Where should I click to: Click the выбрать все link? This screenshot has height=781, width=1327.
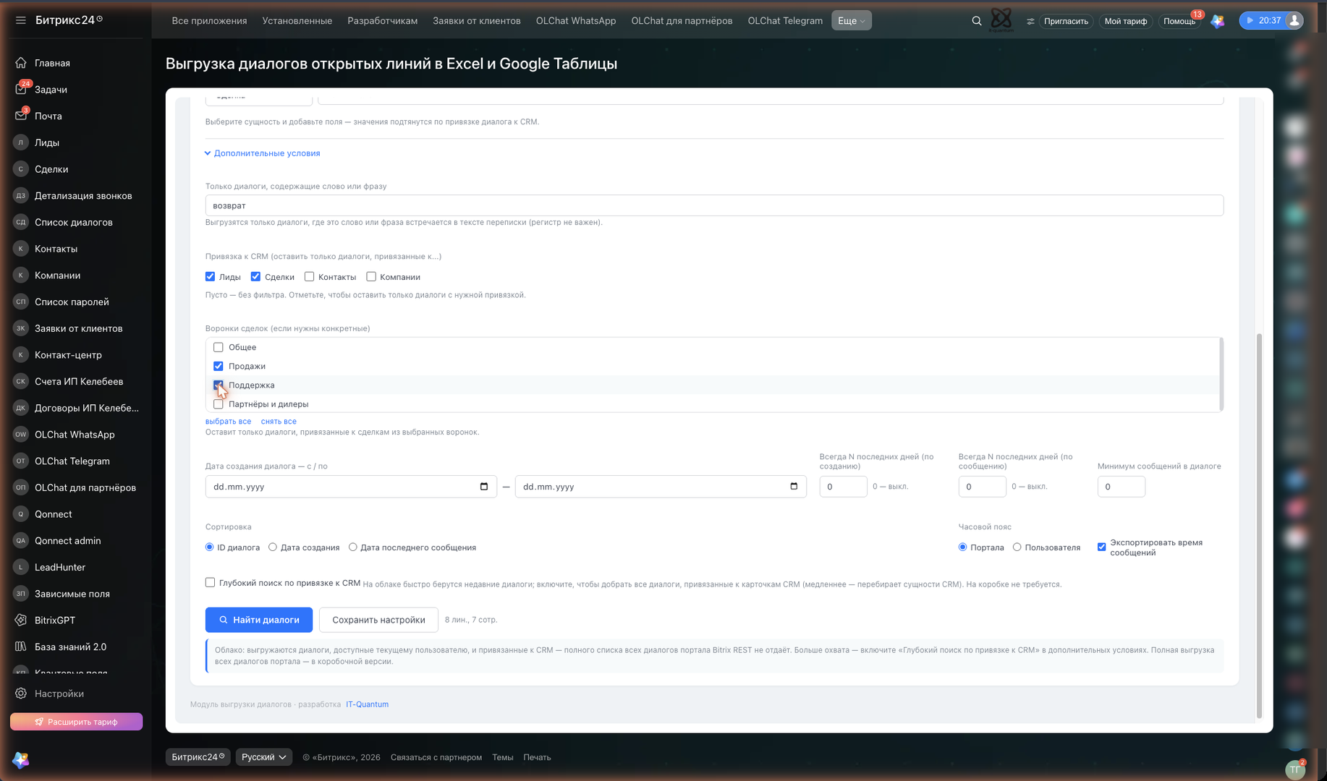point(228,421)
